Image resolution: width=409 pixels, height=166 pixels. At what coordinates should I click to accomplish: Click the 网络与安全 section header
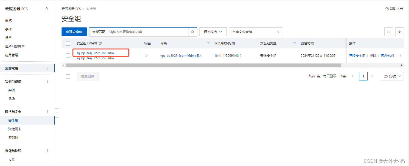coord(13,112)
